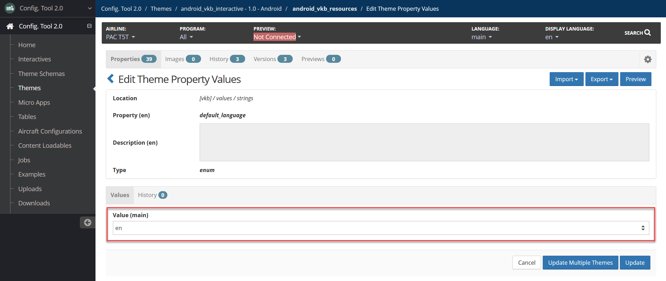Open the Language main dropdown
Image resolution: width=666 pixels, height=281 pixels.
pos(481,37)
